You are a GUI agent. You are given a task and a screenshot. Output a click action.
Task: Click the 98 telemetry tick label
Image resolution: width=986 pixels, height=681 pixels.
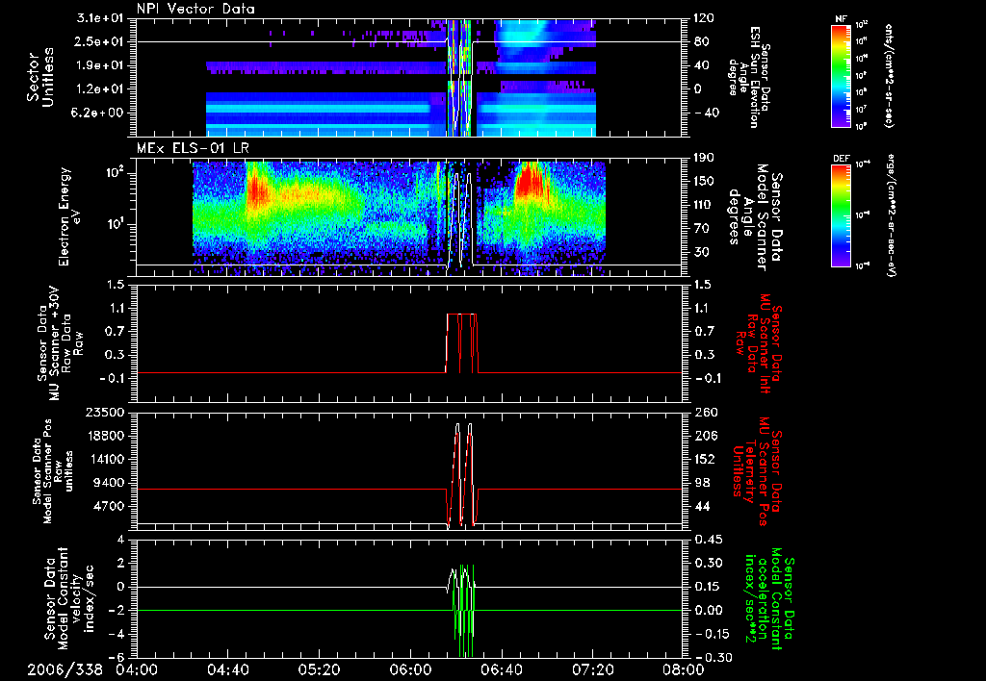coord(701,483)
